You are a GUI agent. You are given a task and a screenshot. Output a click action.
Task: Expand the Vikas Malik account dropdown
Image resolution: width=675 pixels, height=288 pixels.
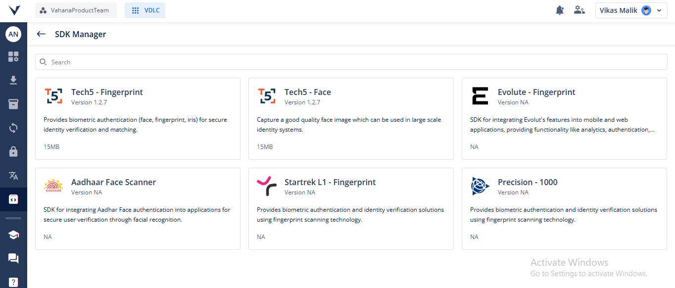(x=631, y=10)
